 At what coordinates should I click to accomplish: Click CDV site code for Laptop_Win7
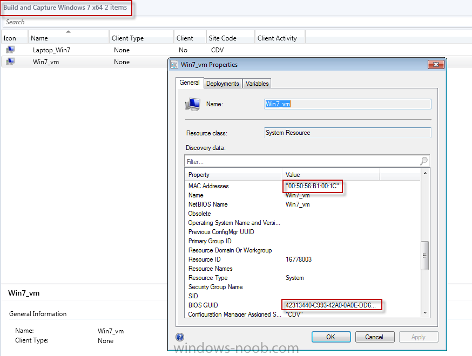[217, 50]
